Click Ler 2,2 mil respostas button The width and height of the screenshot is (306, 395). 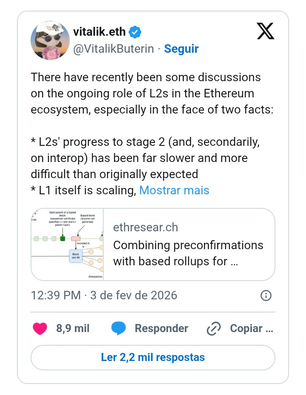click(x=153, y=358)
